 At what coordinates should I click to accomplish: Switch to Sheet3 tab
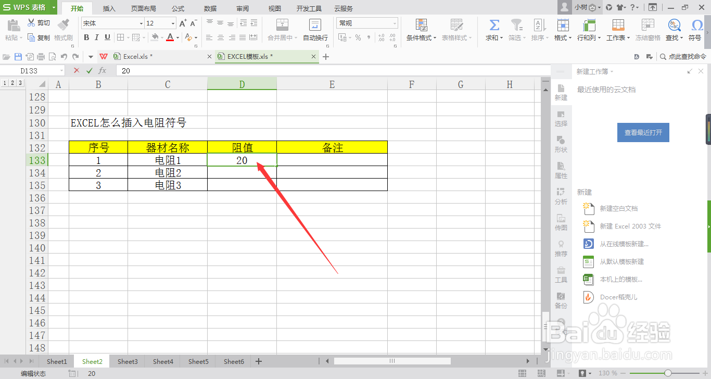coord(128,361)
